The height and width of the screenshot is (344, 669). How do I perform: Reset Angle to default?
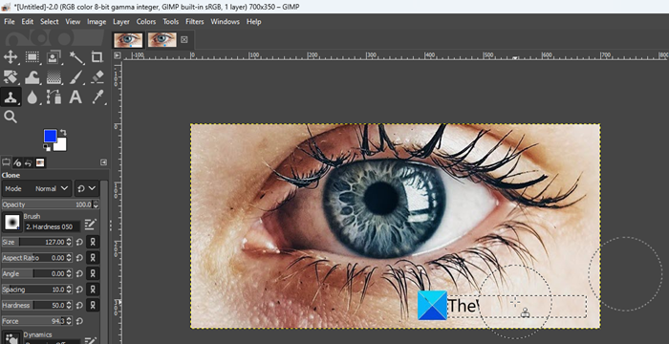[x=79, y=273]
